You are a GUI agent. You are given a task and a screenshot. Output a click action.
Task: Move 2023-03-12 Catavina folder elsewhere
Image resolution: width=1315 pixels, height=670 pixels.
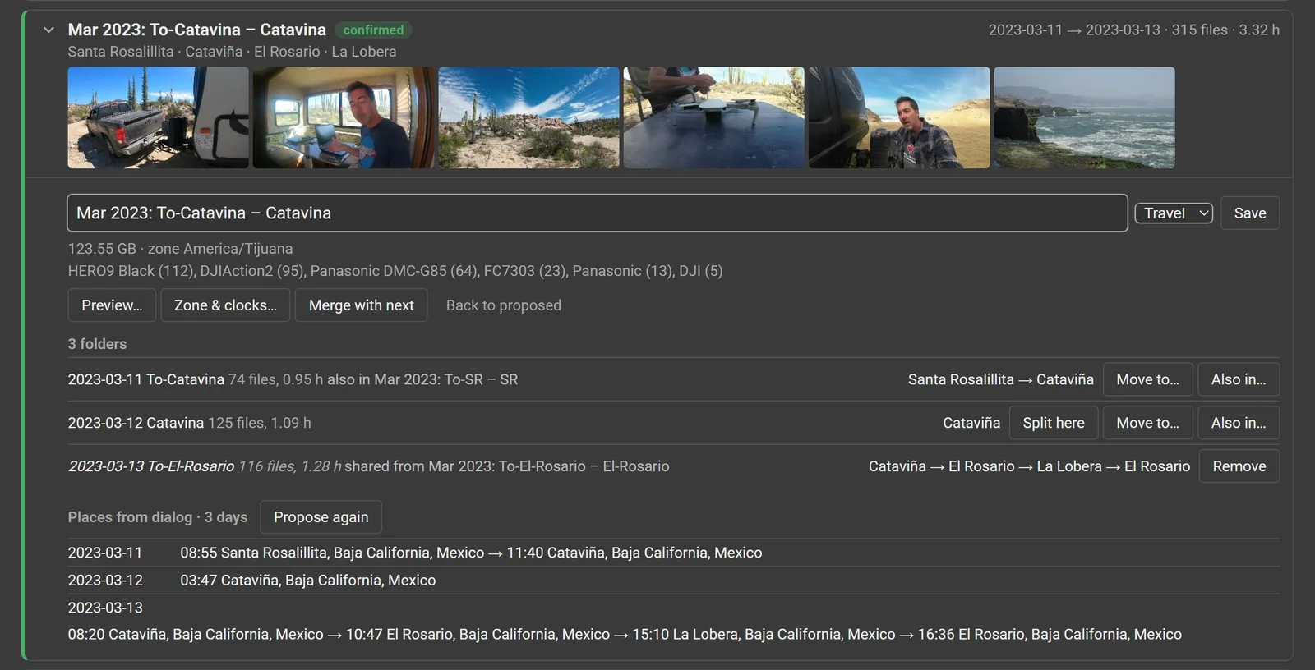click(1147, 423)
